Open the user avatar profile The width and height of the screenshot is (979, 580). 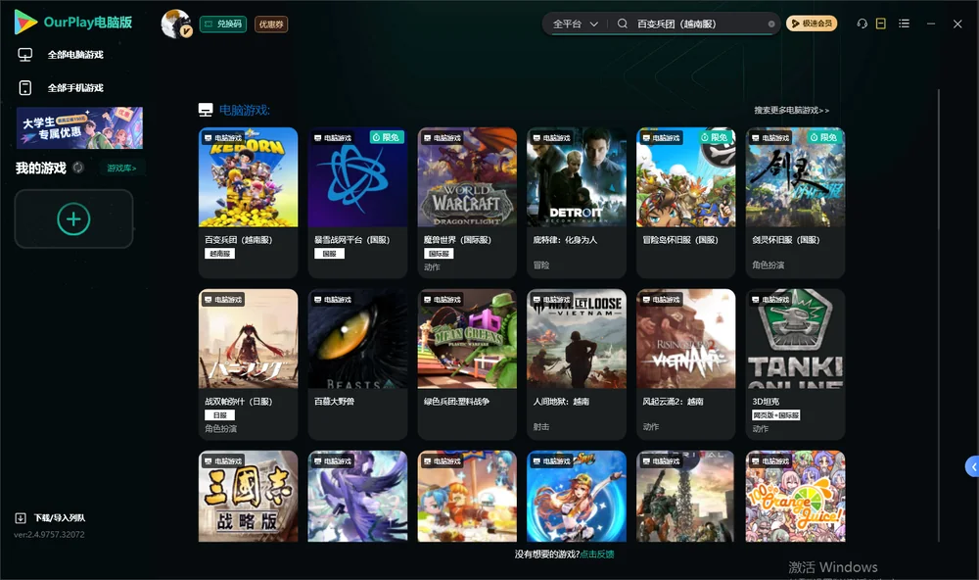pyautogui.click(x=176, y=24)
